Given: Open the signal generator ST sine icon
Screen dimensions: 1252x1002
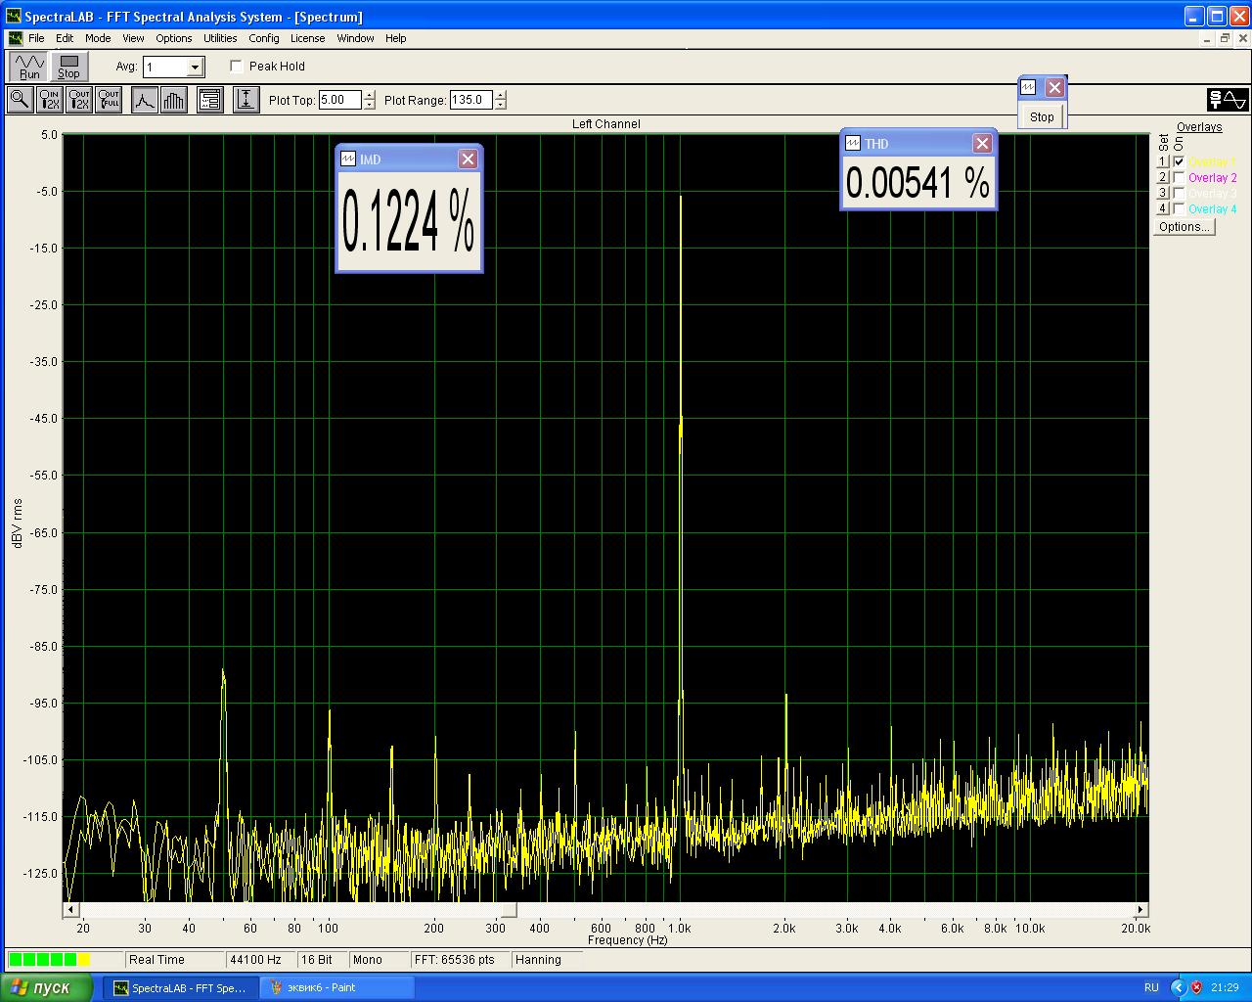Looking at the screenshot, I should 1228,100.
